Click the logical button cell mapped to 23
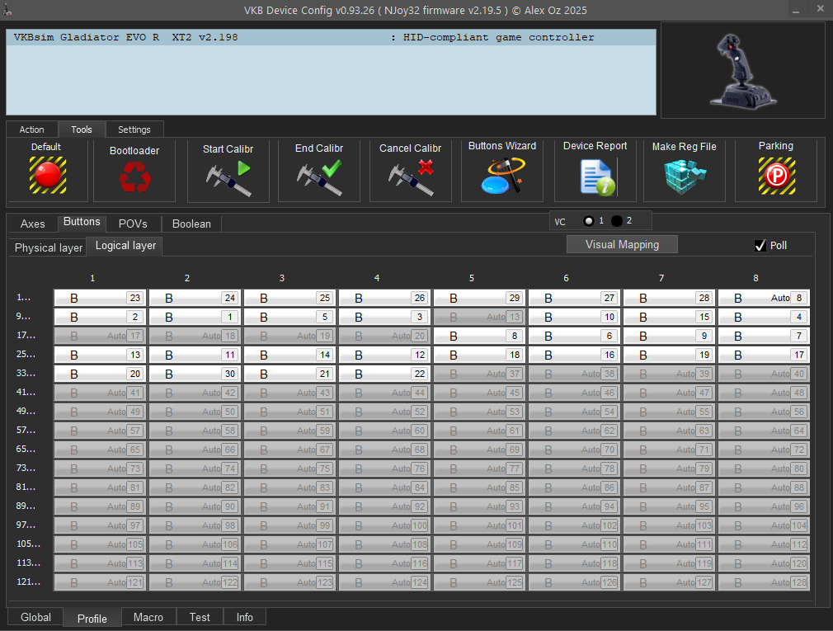This screenshot has height=631, width=833. click(100, 298)
